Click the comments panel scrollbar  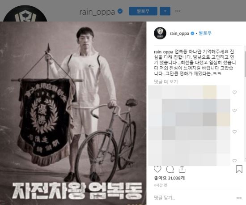tap(245, 64)
